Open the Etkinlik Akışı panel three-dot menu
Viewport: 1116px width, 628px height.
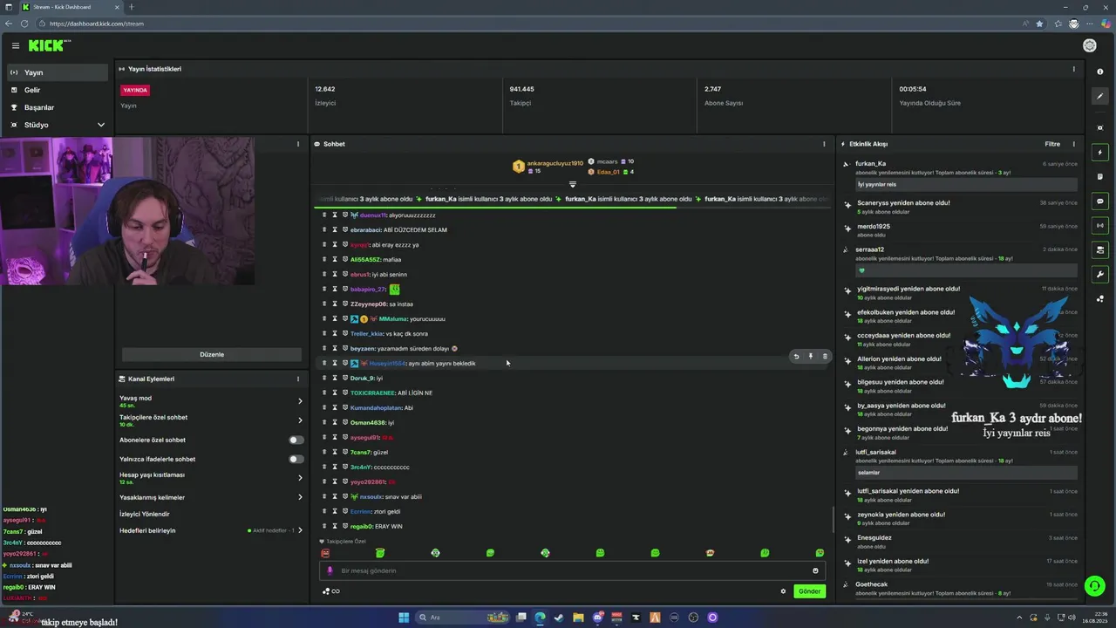pyautogui.click(x=1073, y=144)
